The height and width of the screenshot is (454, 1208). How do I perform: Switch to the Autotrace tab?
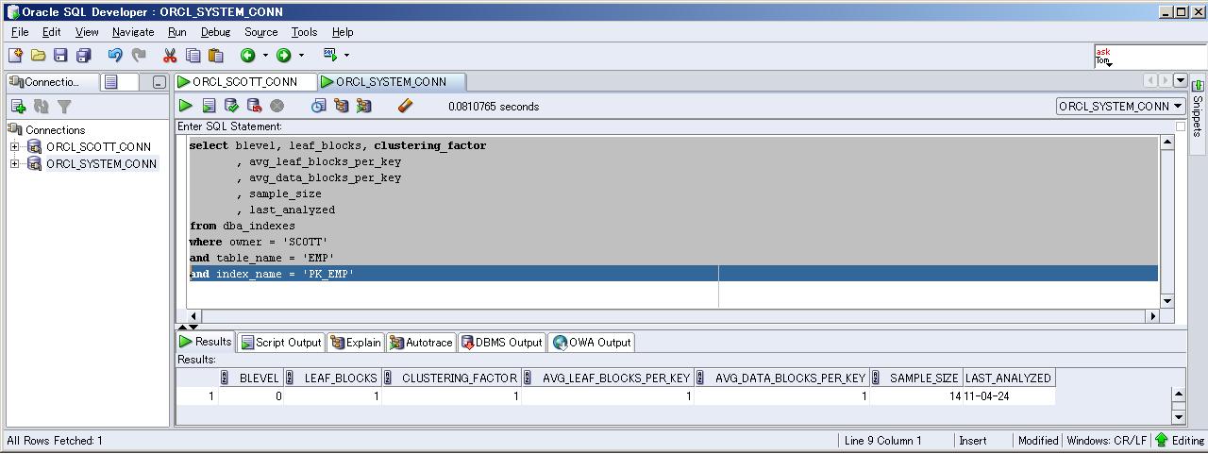click(x=421, y=343)
